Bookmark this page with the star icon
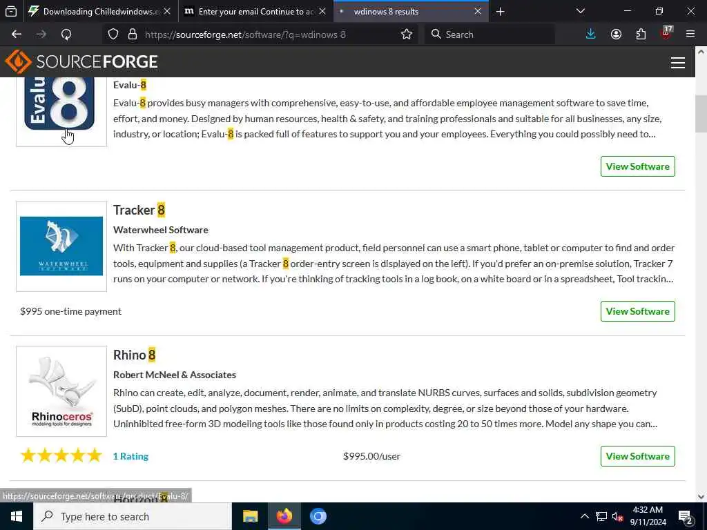This screenshot has width=707, height=530. pos(407,35)
